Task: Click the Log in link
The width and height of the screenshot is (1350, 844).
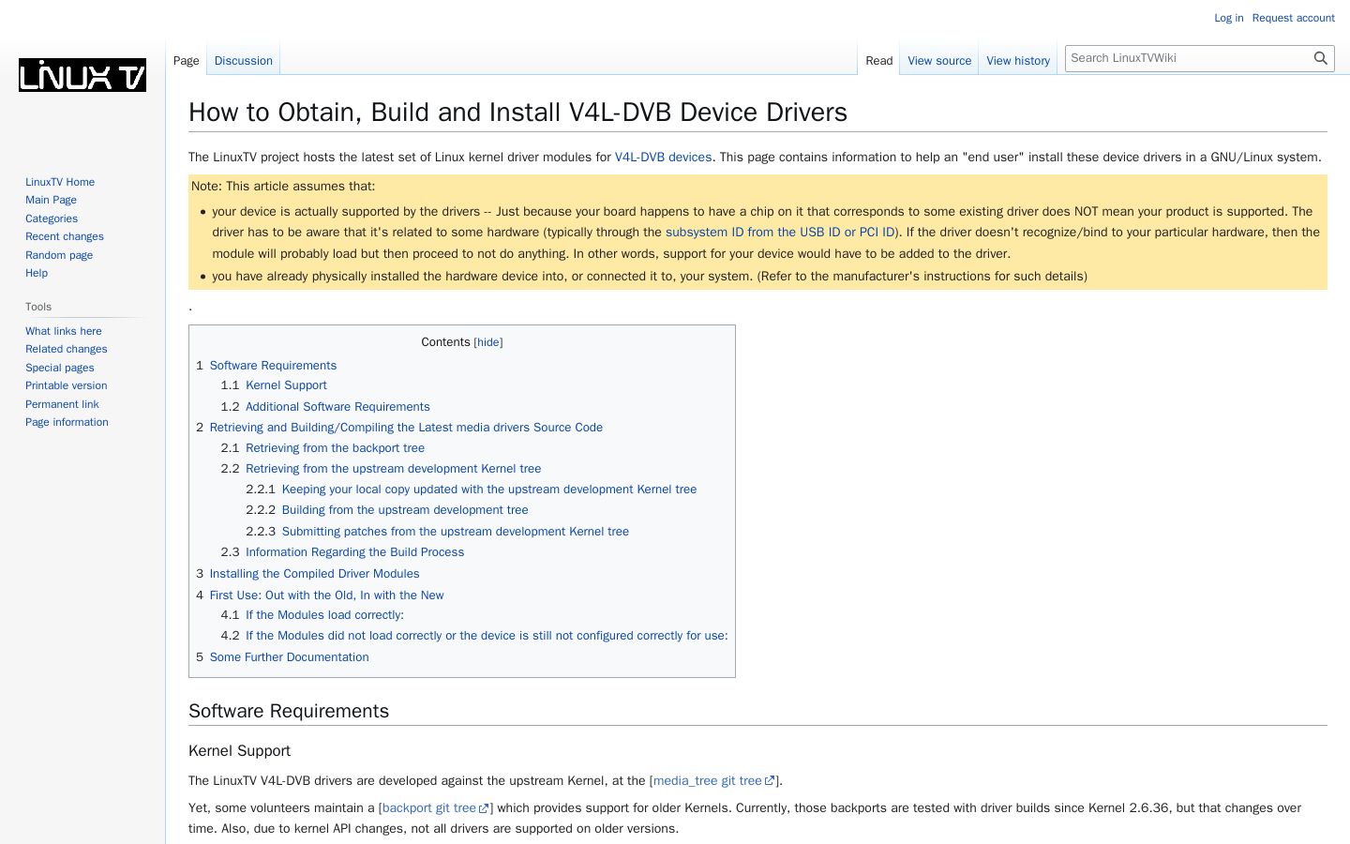Action: tap(1228, 18)
